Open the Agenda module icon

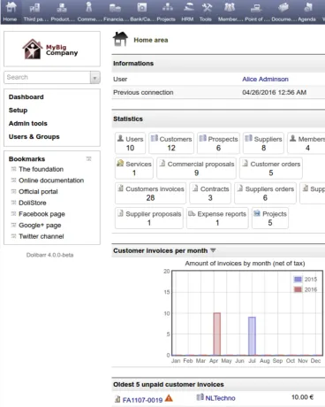click(x=308, y=7)
